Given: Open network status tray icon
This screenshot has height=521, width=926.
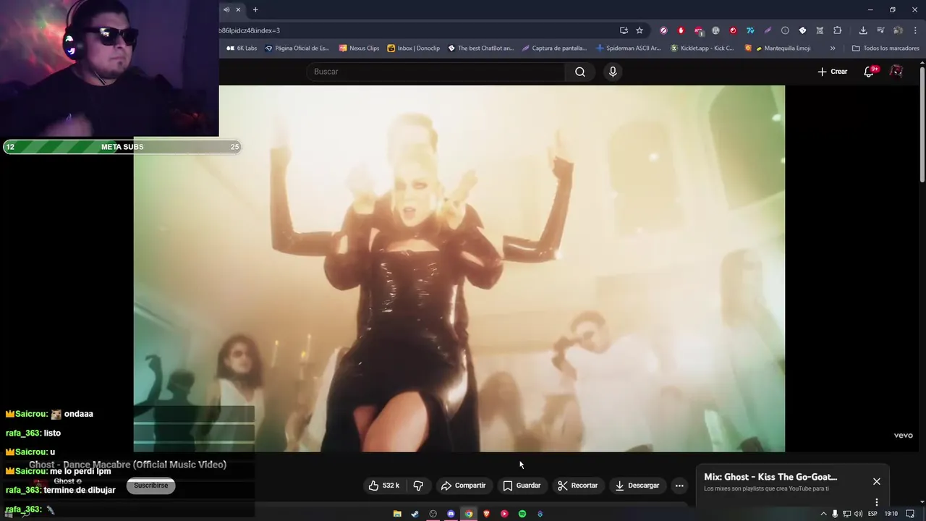Looking at the screenshot, I should [846, 514].
